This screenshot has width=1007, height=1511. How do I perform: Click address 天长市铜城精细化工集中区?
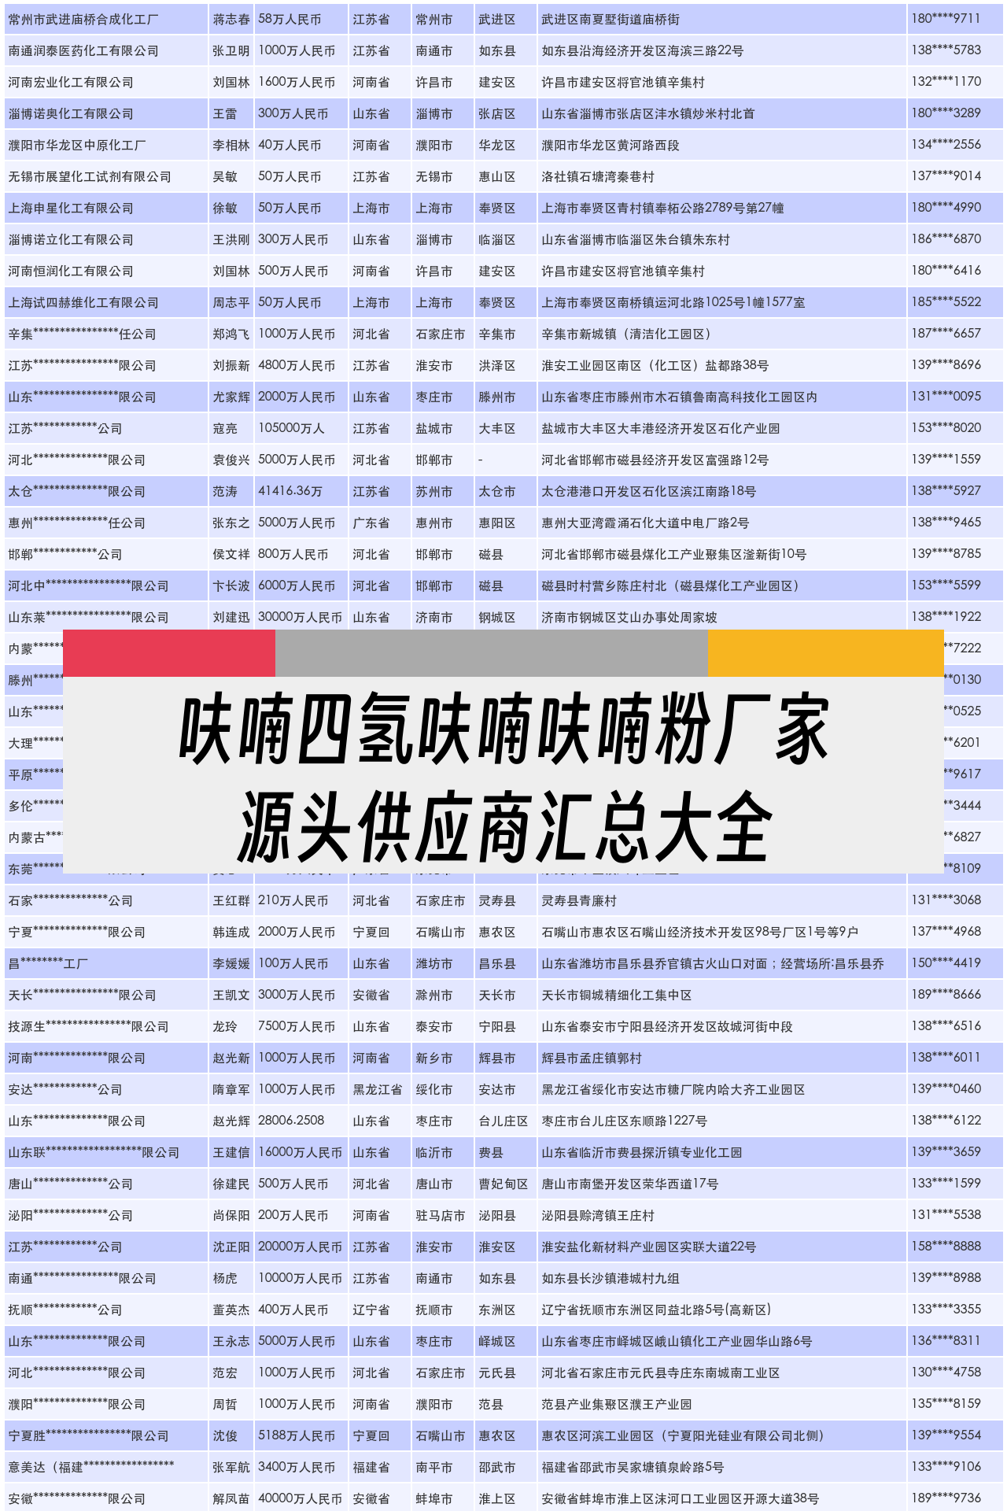pos(617,995)
